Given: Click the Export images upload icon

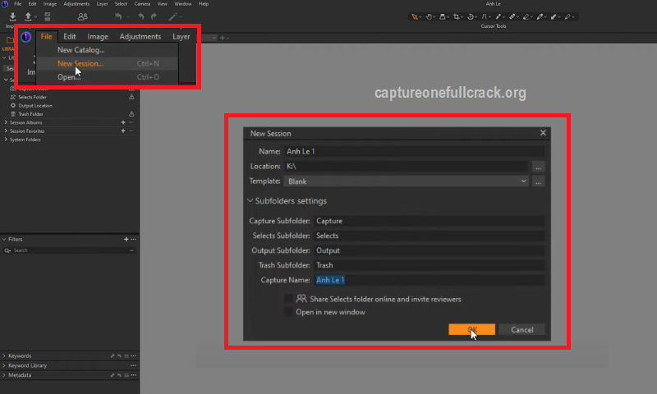Looking at the screenshot, I should point(28,16).
